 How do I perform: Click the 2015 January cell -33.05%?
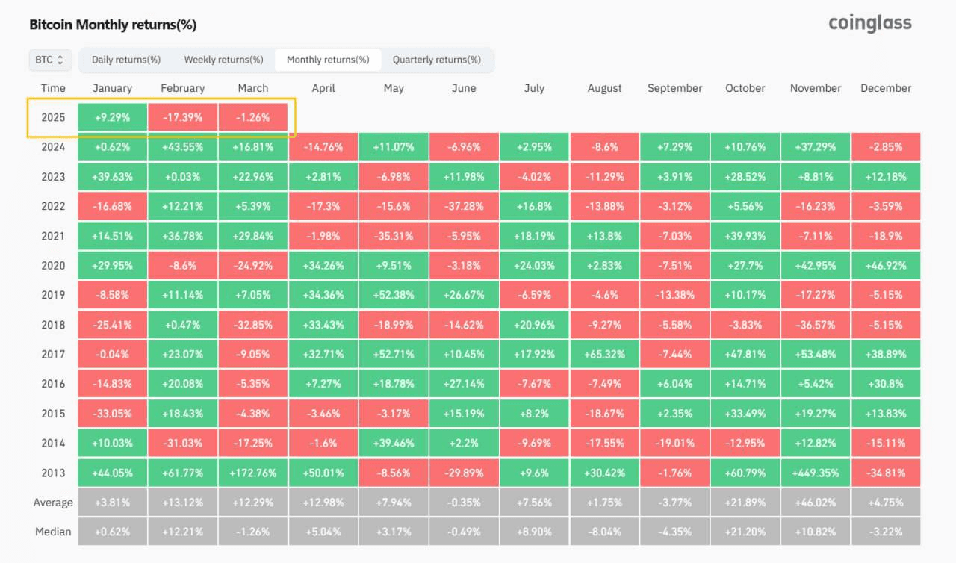(113, 414)
